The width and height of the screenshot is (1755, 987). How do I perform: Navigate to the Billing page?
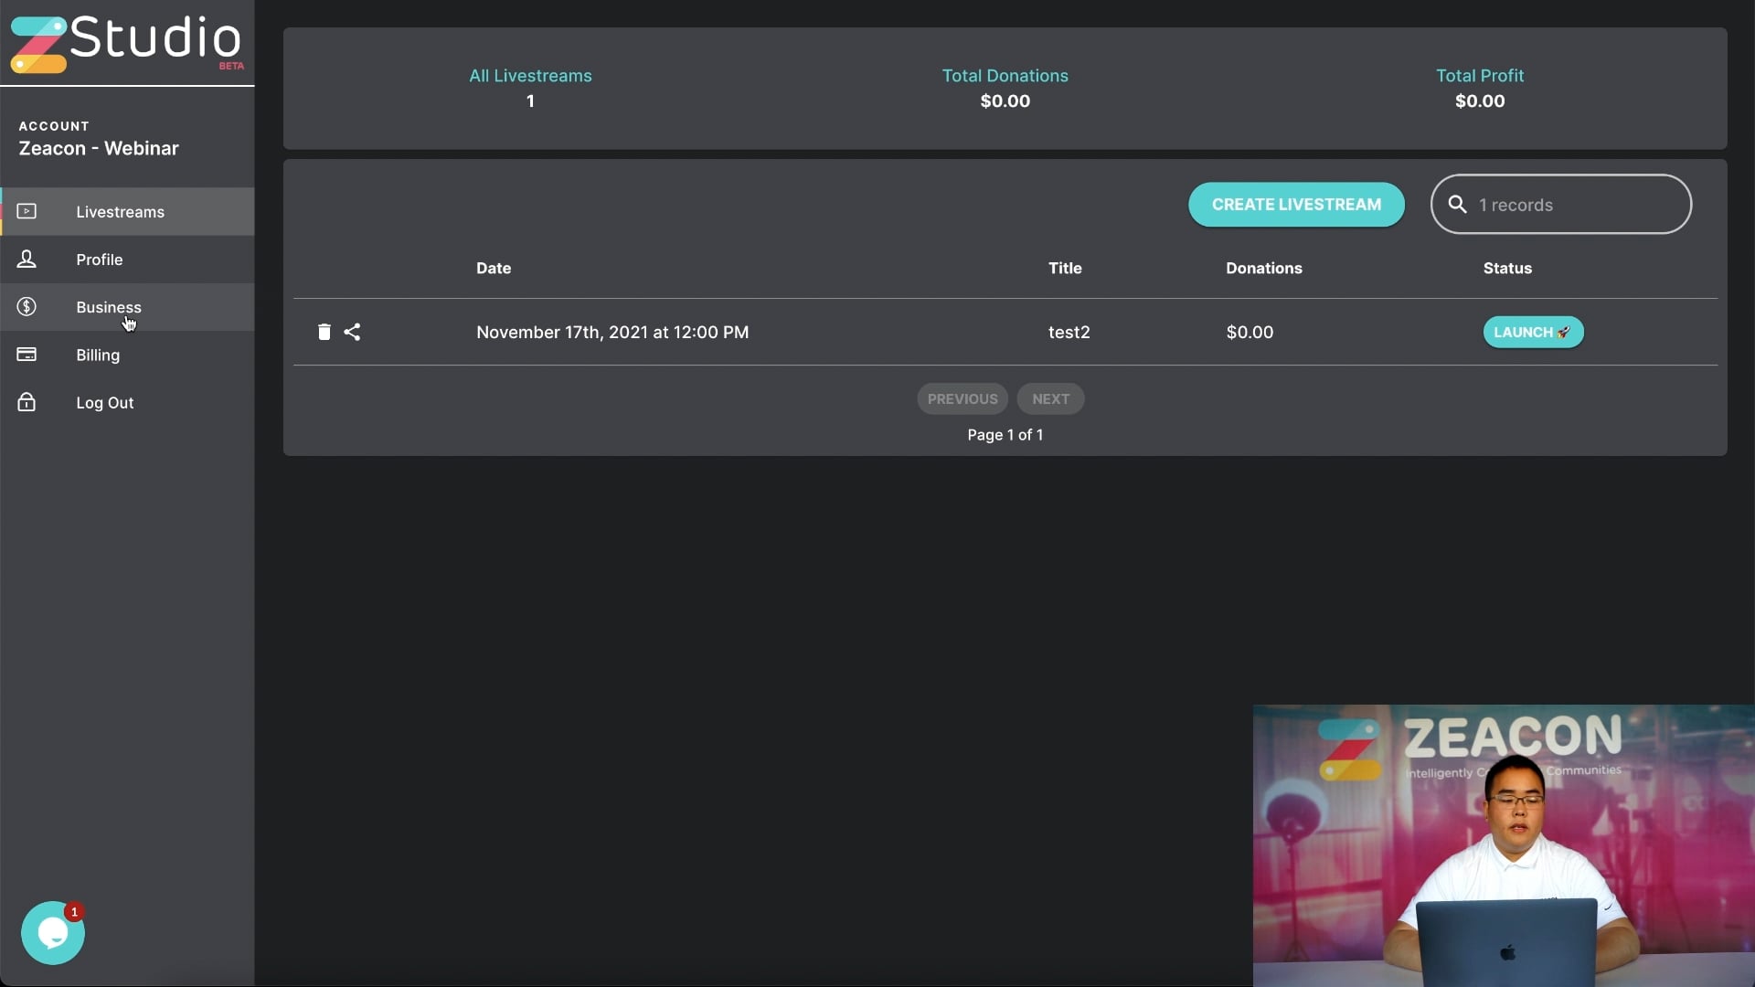click(127, 355)
